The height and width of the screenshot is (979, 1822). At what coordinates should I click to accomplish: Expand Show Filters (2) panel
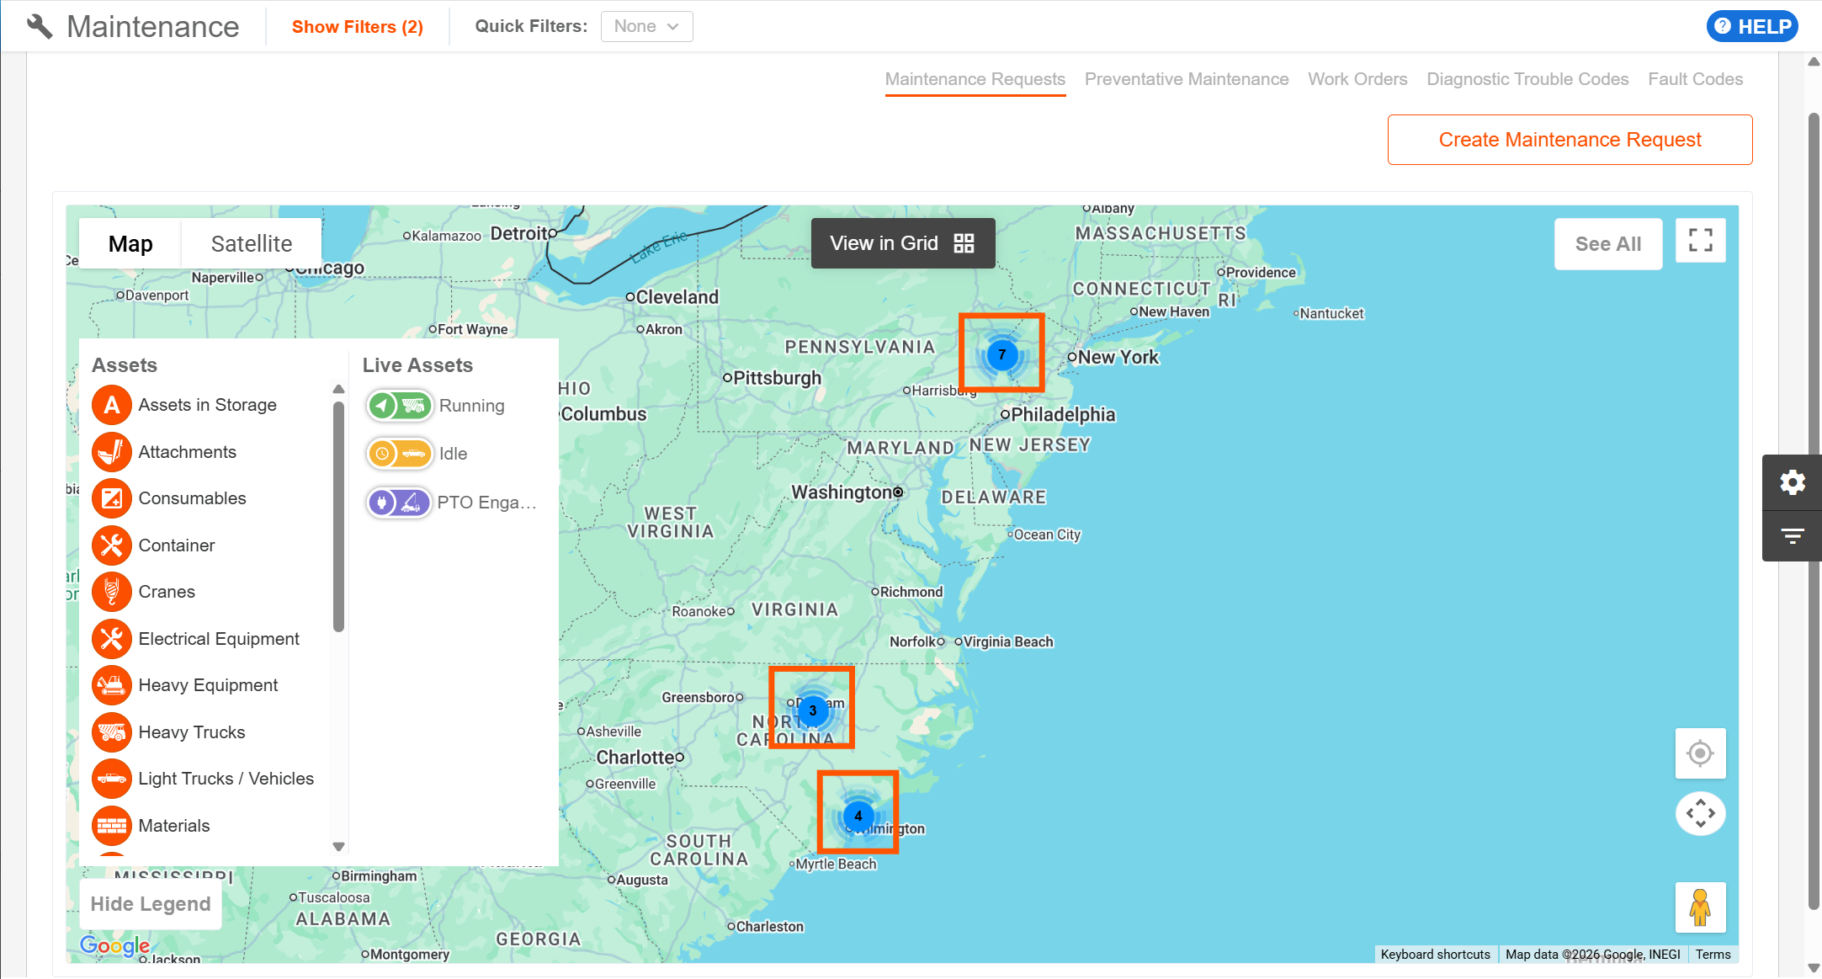[x=357, y=27]
